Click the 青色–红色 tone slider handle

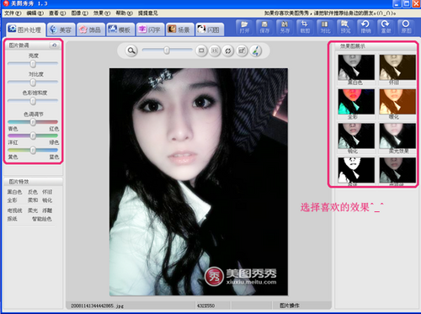(x=33, y=122)
